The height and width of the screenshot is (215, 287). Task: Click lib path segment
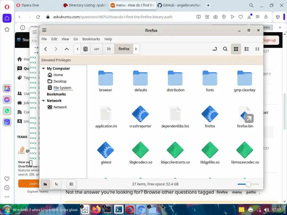tap(109, 49)
